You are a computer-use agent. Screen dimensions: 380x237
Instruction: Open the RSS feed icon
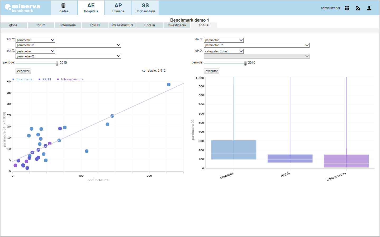[x=358, y=8]
